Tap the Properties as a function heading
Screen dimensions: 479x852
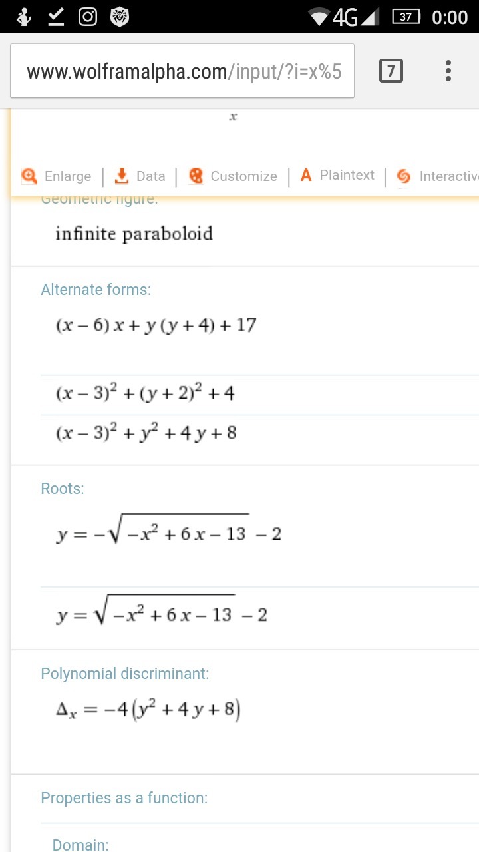(124, 798)
